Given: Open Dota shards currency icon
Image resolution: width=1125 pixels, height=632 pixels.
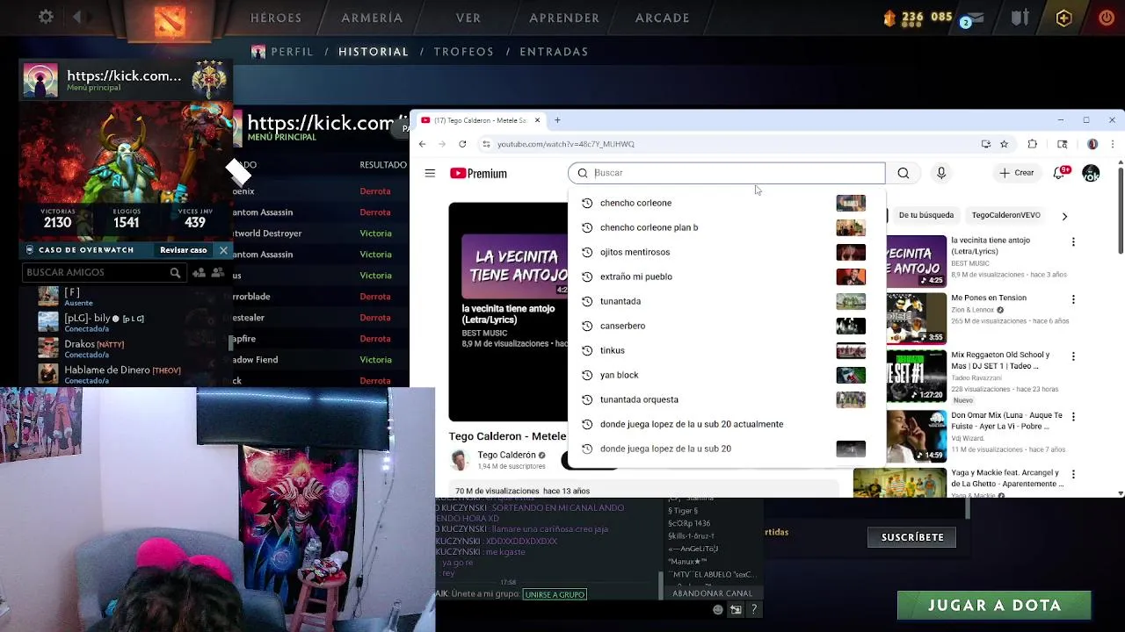Looking at the screenshot, I should pyautogui.click(x=889, y=18).
